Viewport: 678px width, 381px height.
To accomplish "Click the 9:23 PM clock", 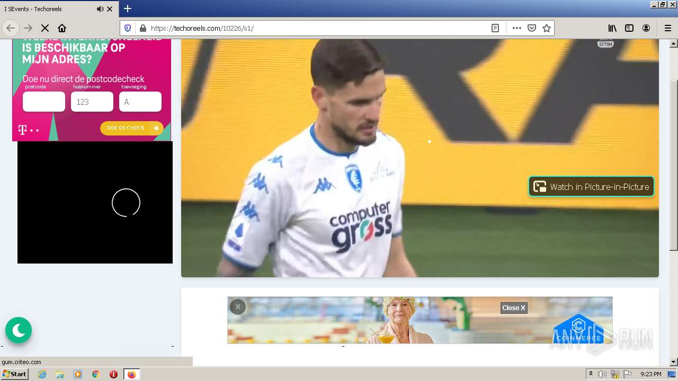I will pyautogui.click(x=651, y=374).
